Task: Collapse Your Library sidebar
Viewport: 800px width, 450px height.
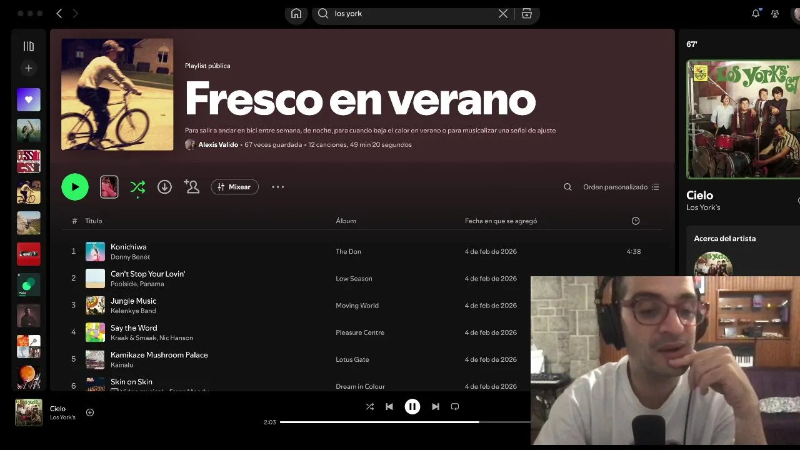Action: [28, 46]
